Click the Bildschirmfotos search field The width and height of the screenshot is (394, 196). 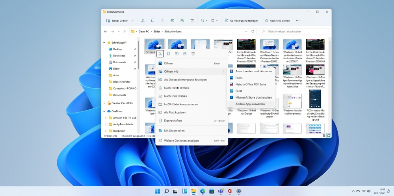(294, 31)
